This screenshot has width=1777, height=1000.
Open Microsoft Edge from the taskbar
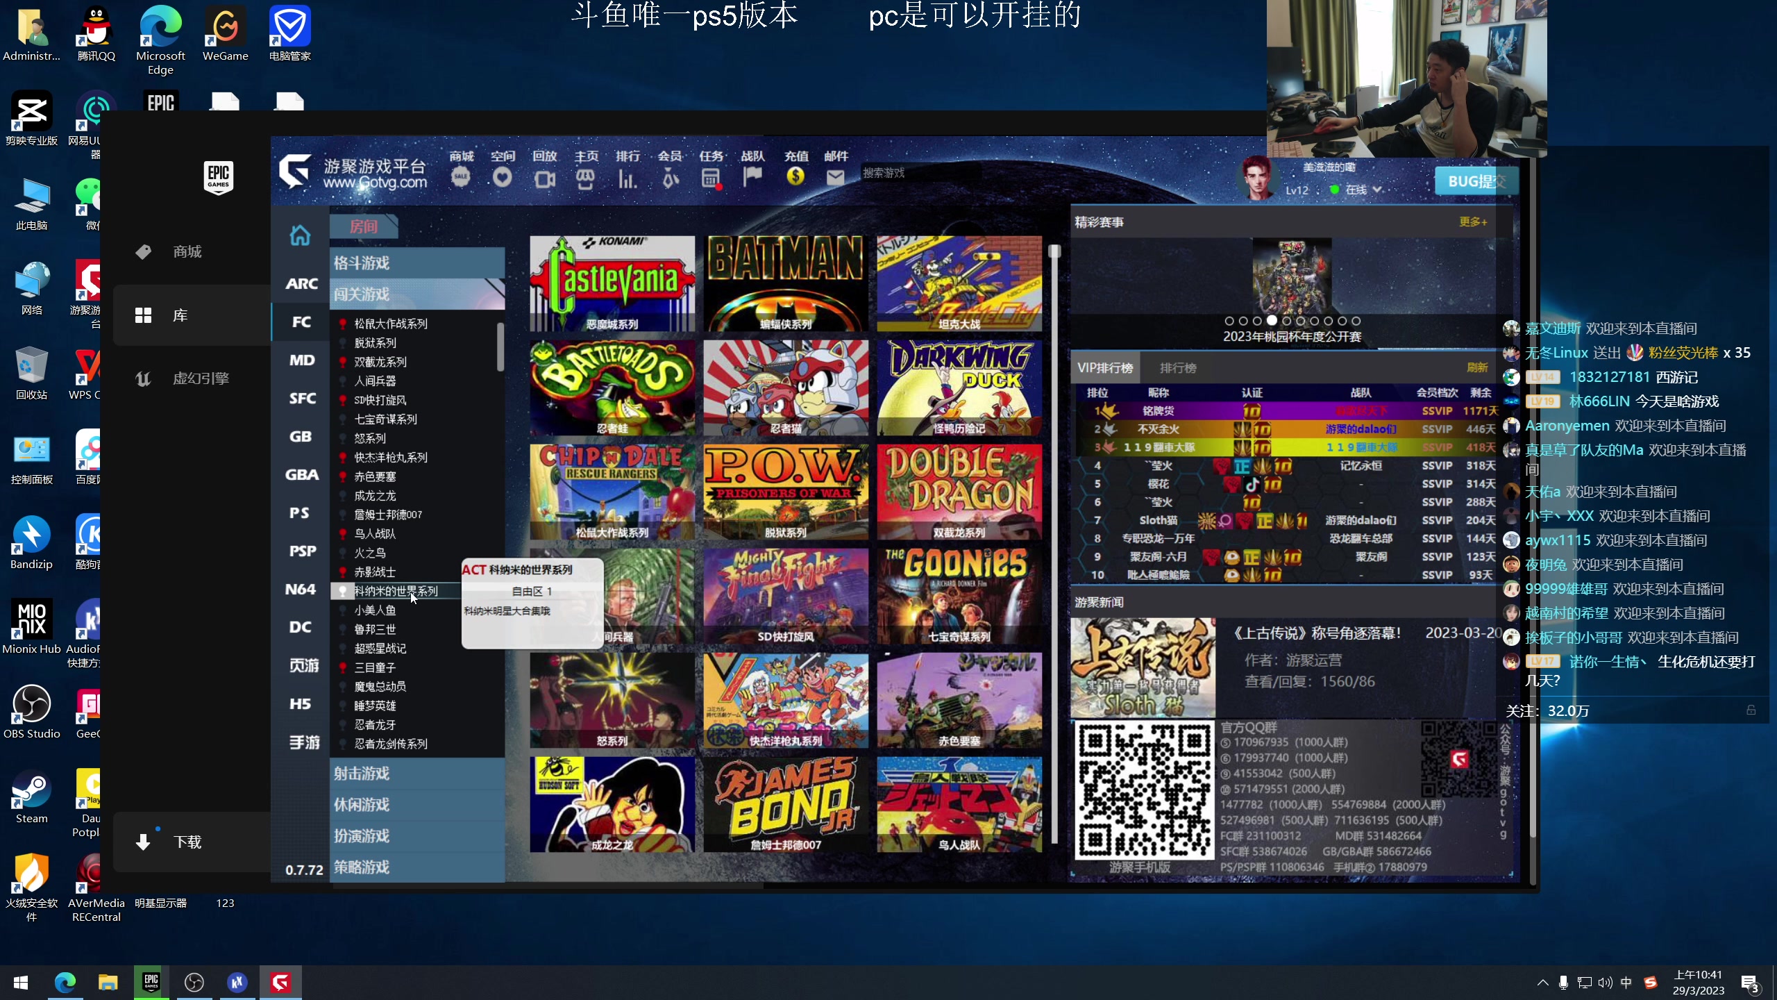(65, 982)
